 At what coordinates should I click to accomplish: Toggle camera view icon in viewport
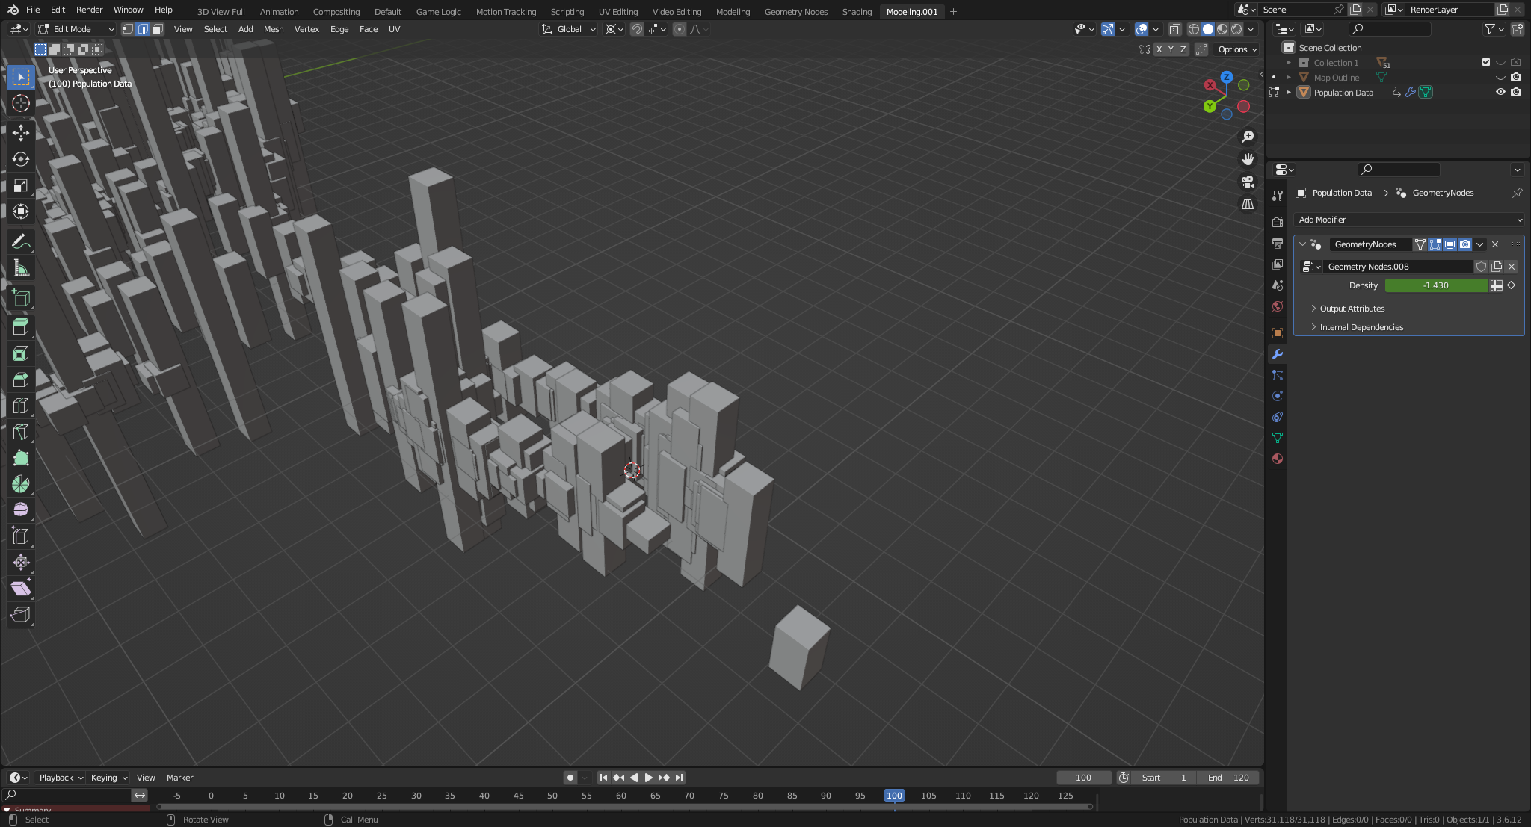[1248, 182]
